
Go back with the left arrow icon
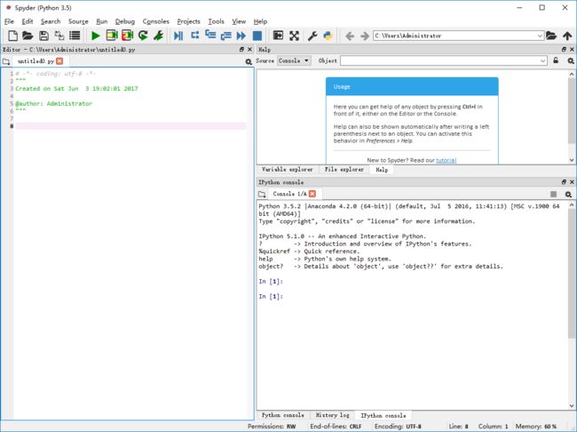pyautogui.click(x=350, y=36)
